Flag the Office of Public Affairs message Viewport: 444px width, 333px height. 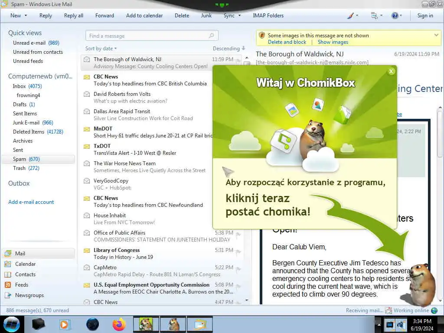[238, 234]
